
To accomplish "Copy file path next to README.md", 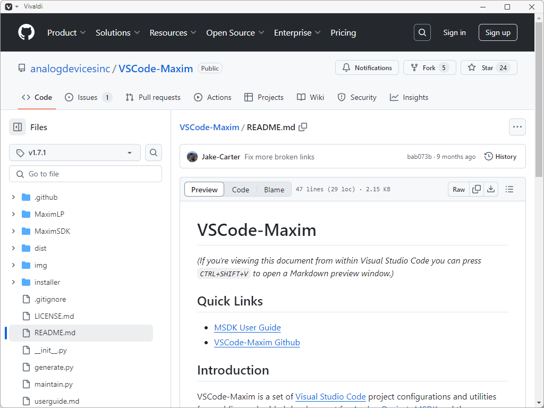I will click(x=303, y=127).
